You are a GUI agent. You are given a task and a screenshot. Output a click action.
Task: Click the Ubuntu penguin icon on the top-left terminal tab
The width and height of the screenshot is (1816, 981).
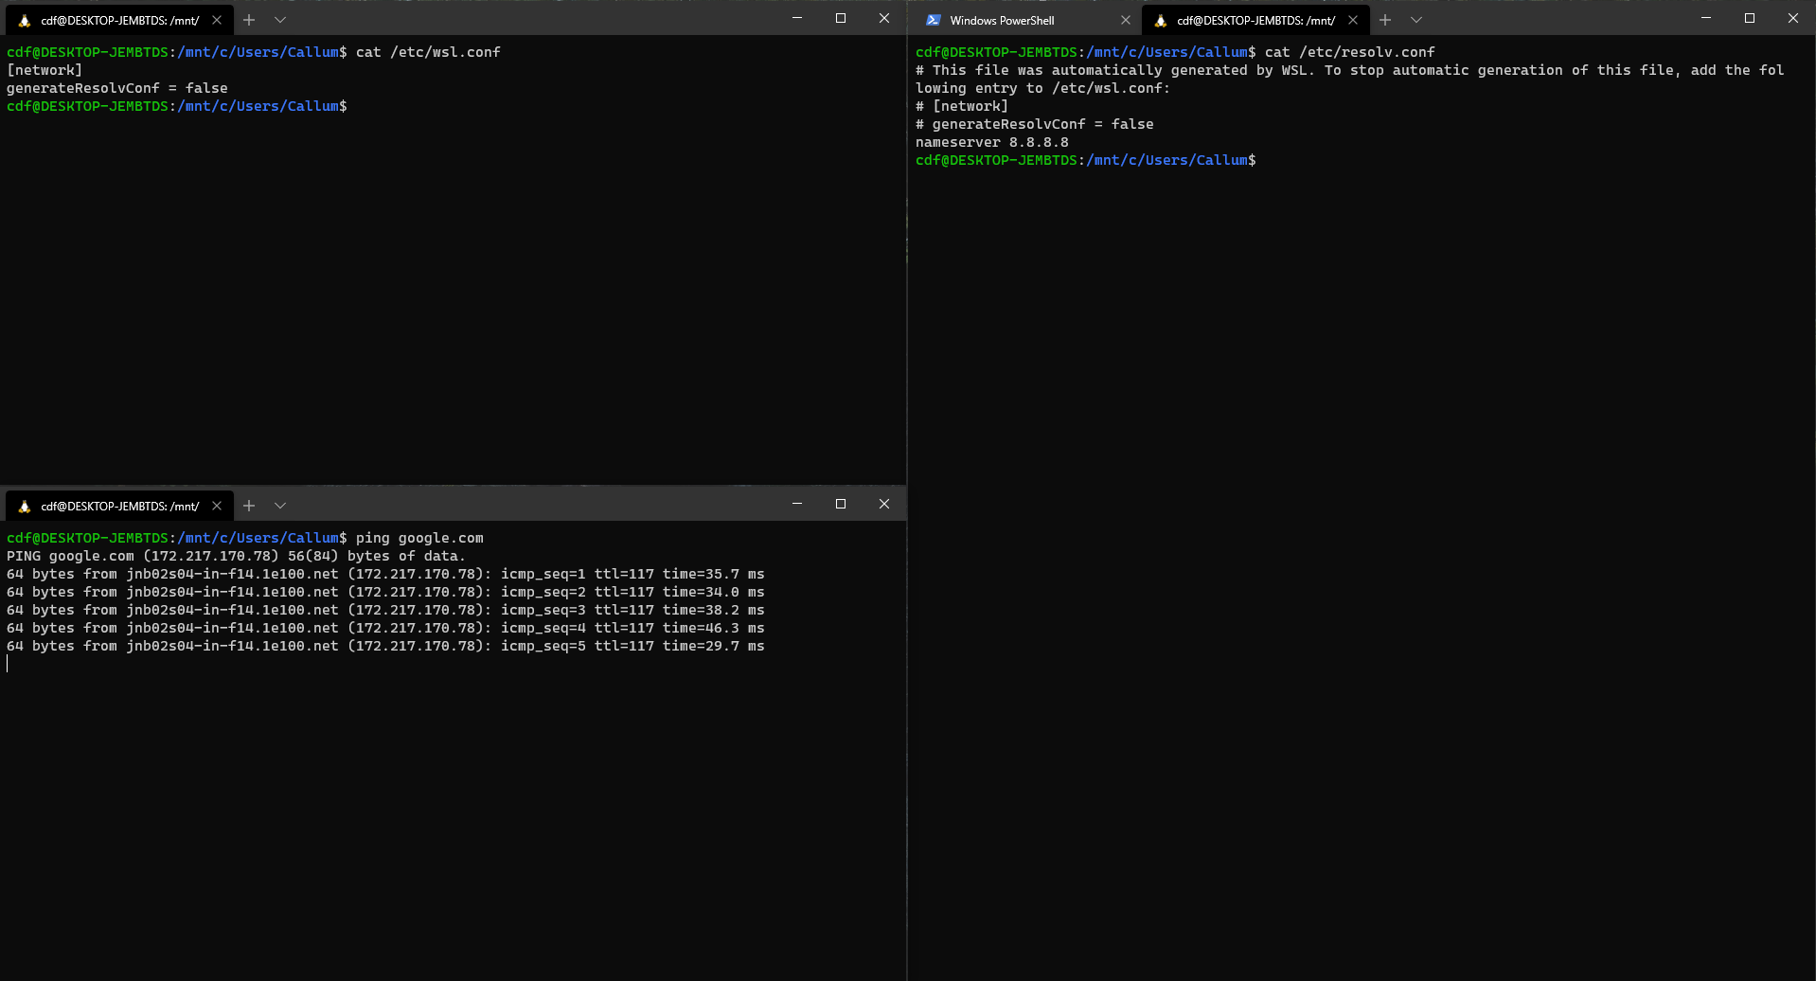click(x=23, y=19)
